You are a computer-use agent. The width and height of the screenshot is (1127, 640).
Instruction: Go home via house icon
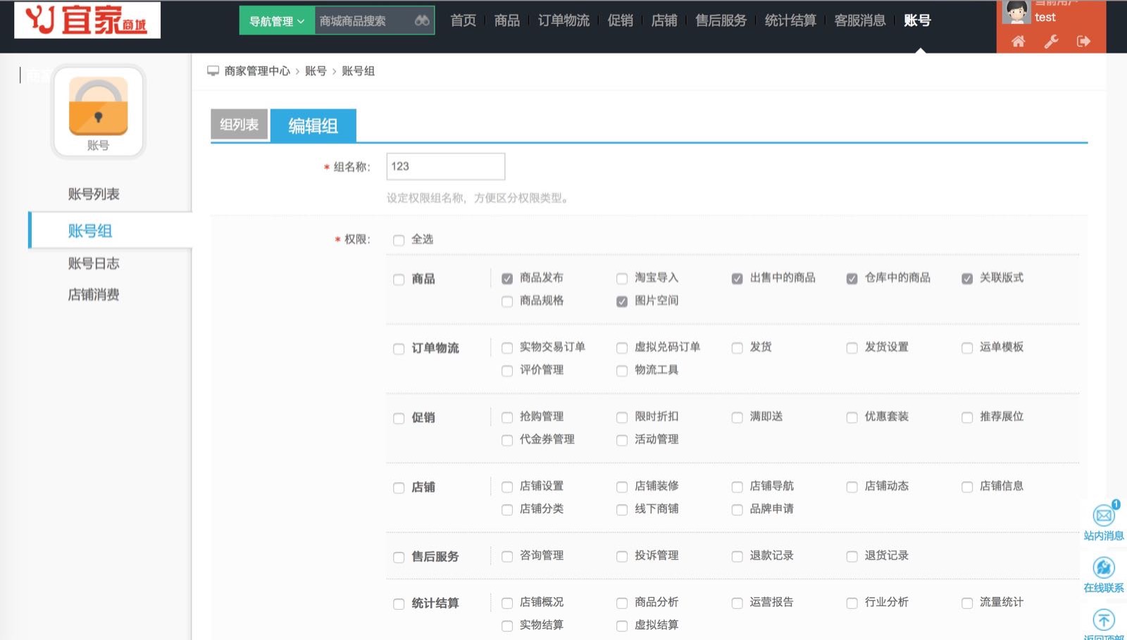click(x=1018, y=41)
